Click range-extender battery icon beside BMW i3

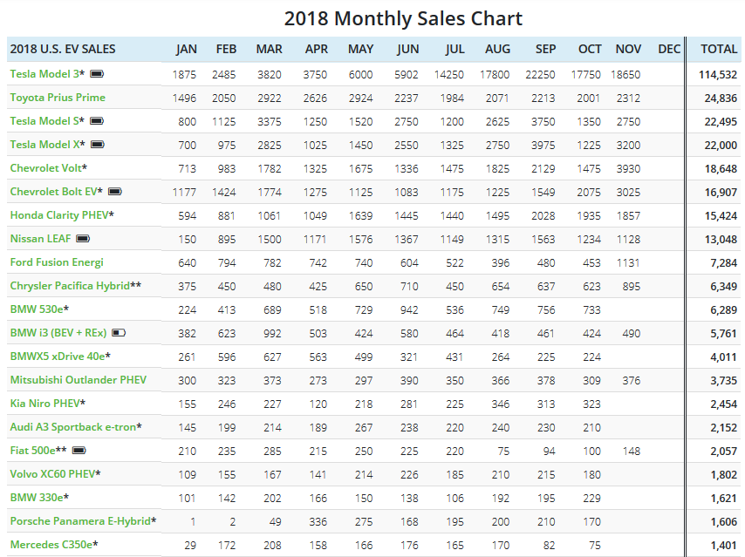119,333
